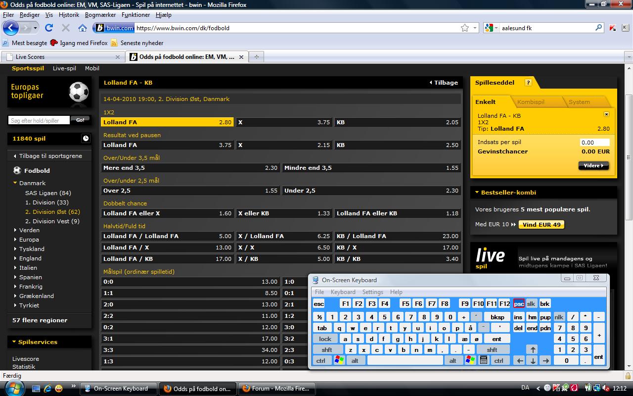Expand the England region
Viewport: 633px width, 396px height.
click(15, 258)
